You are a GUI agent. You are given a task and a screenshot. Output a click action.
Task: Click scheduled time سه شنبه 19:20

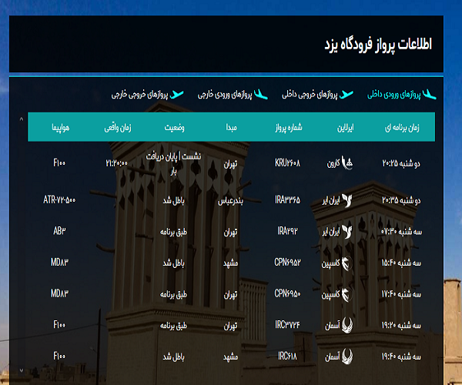(x=401, y=325)
